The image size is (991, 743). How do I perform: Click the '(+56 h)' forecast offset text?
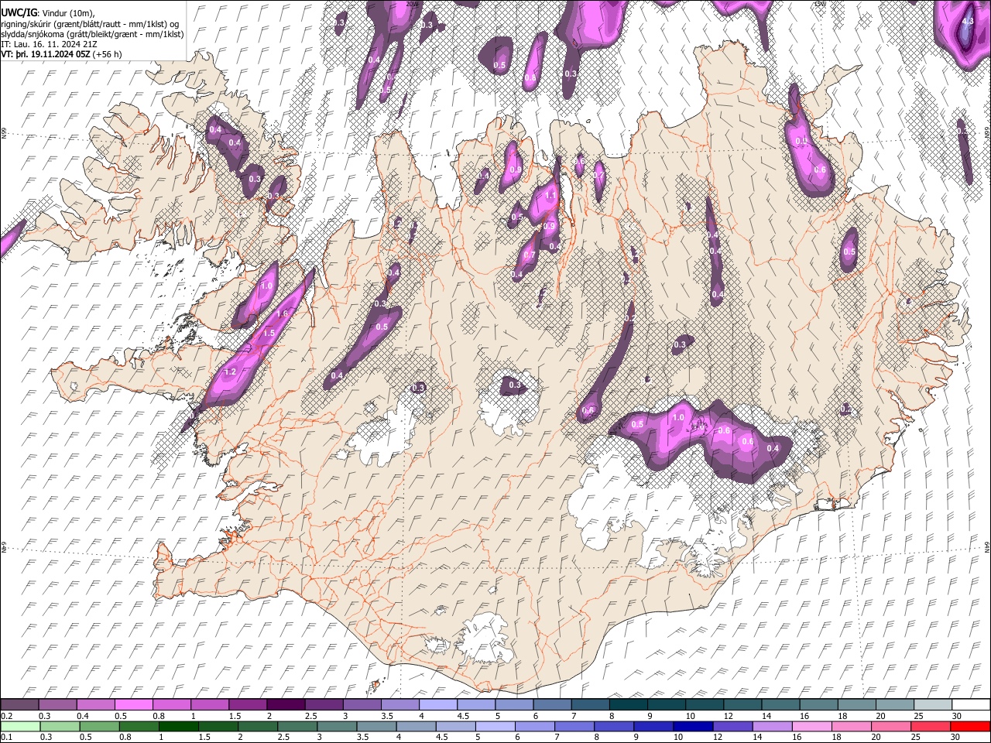pyautogui.click(x=106, y=54)
